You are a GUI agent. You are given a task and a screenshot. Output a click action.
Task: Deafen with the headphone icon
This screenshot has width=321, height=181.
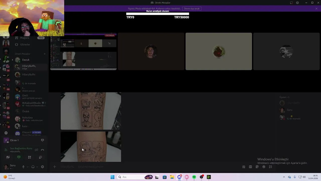[x=33, y=167]
